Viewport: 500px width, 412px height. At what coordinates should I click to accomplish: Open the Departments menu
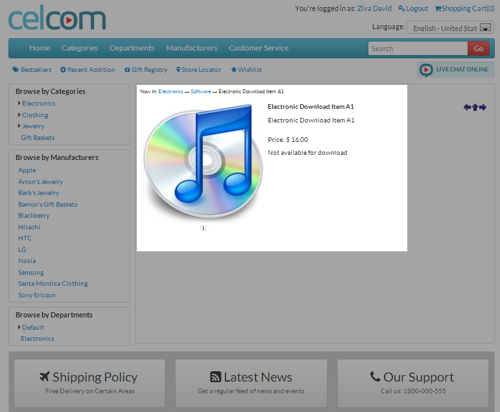(132, 48)
